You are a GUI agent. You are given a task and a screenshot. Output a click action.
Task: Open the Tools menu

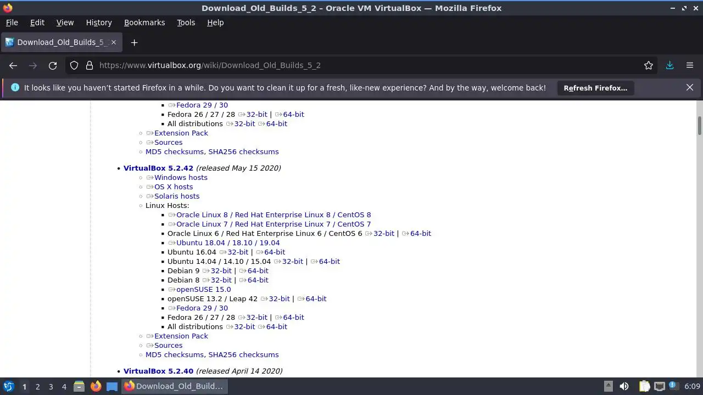[x=186, y=22]
